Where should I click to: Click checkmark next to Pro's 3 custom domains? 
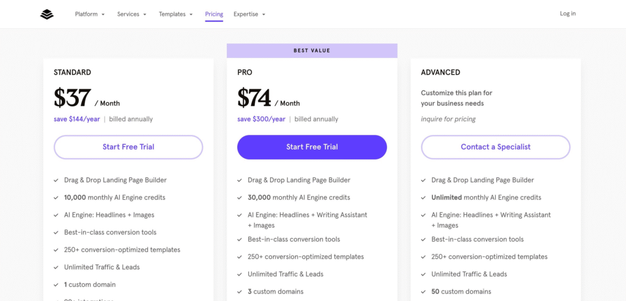pyautogui.click(x=240, y=292)
